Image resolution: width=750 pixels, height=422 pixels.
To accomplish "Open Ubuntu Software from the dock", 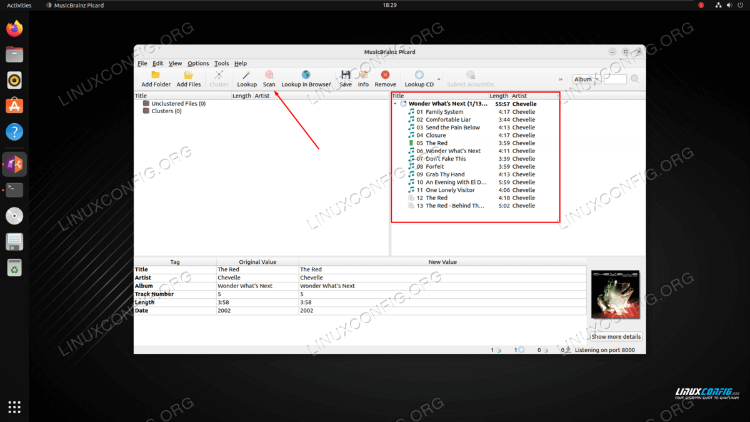I will 14,106.
